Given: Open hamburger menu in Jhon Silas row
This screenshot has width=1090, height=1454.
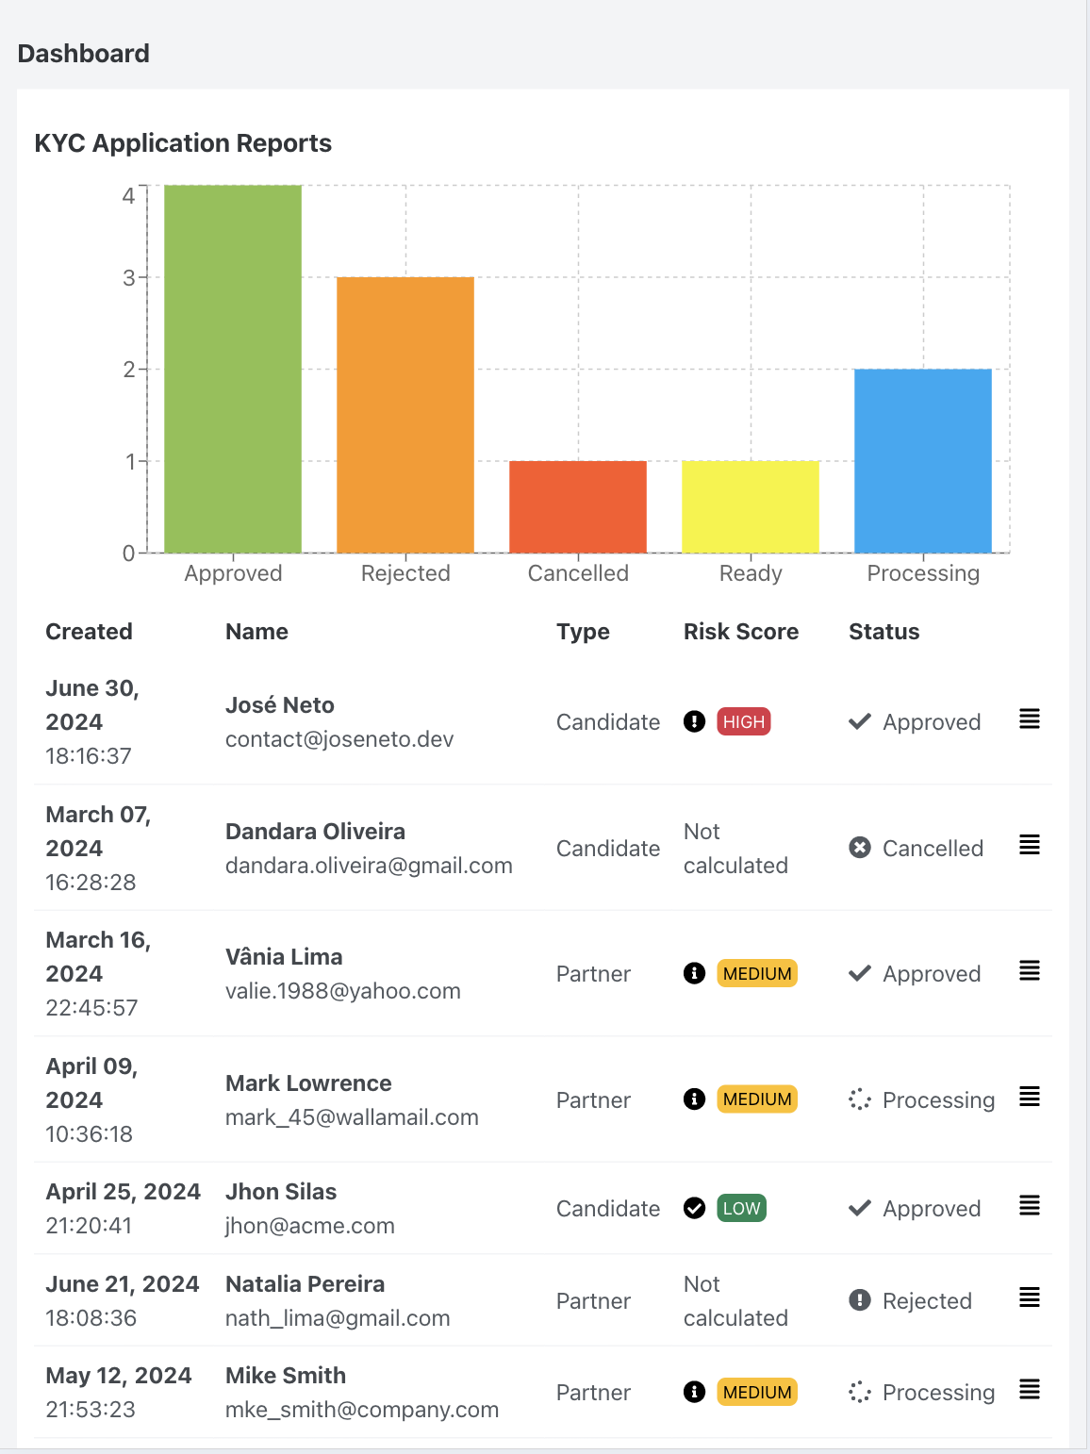Looking at the screenshot, I should 1030,1206.
